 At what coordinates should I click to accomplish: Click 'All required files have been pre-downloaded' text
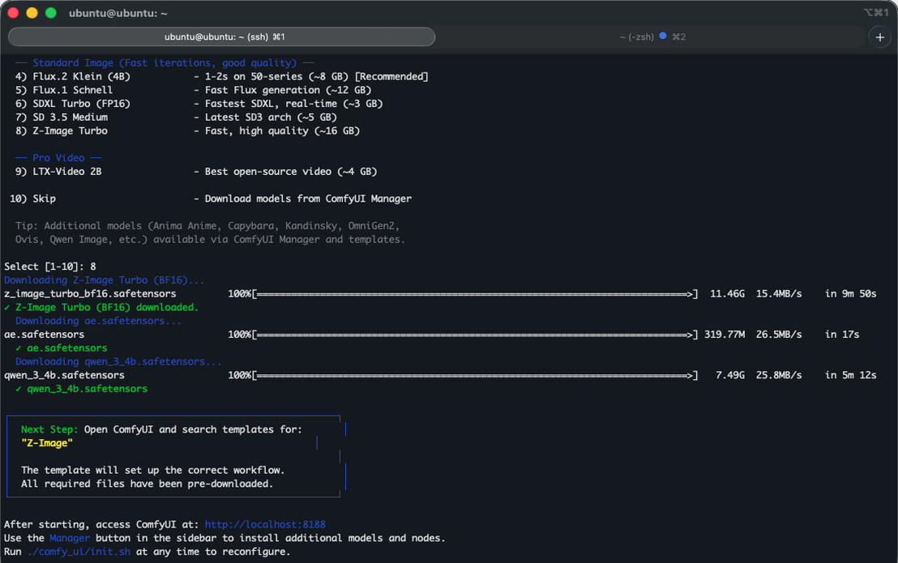click(x=148, y=484)
